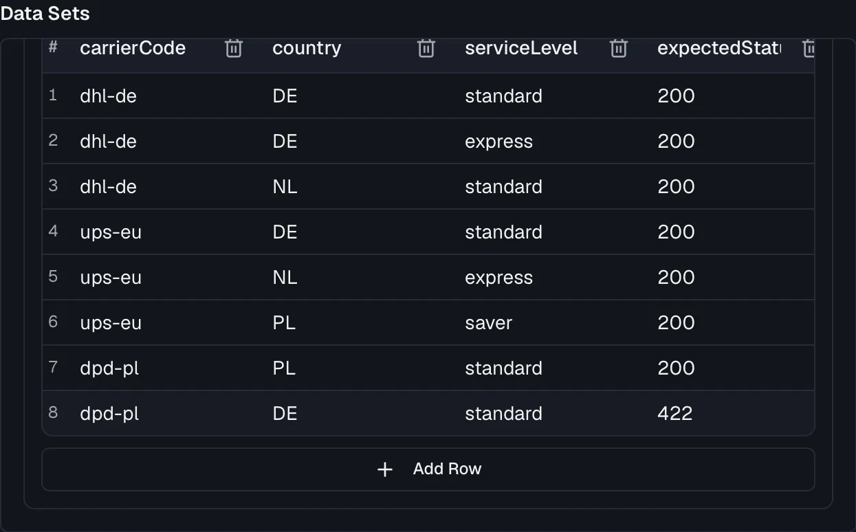The width and height of the screenshot is (856, 532).
Task: Click row number 5 in the table
Action: [53, 276]
